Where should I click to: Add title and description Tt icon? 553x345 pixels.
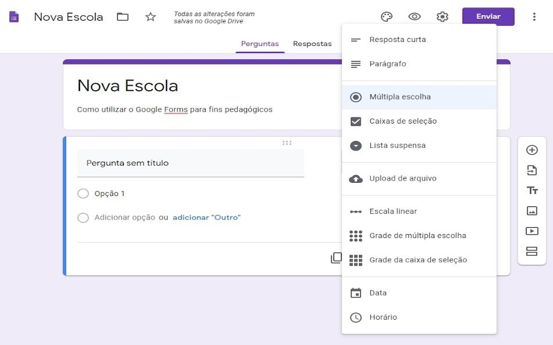click(532, 190)
